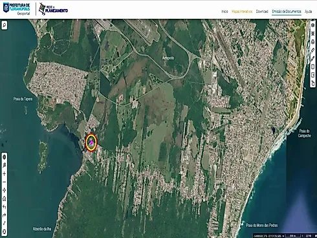Select the ruler measure tool in right toolbar
The width and height of the screenshot is (317, 238).
[x=313, y=50]
